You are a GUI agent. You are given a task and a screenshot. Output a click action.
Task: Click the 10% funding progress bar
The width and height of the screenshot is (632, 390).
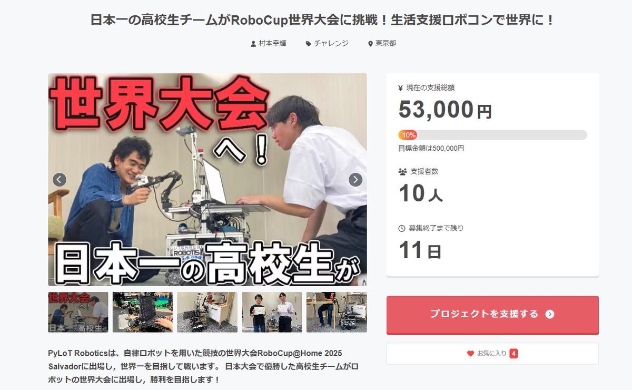pos(492,135)
